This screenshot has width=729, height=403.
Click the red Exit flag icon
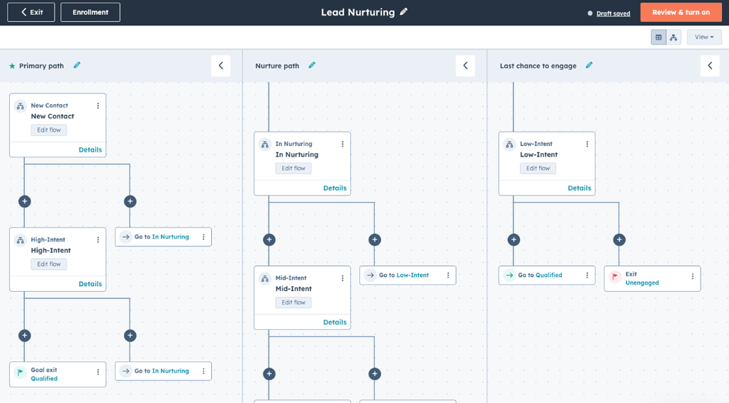click(x=615, y=276)
